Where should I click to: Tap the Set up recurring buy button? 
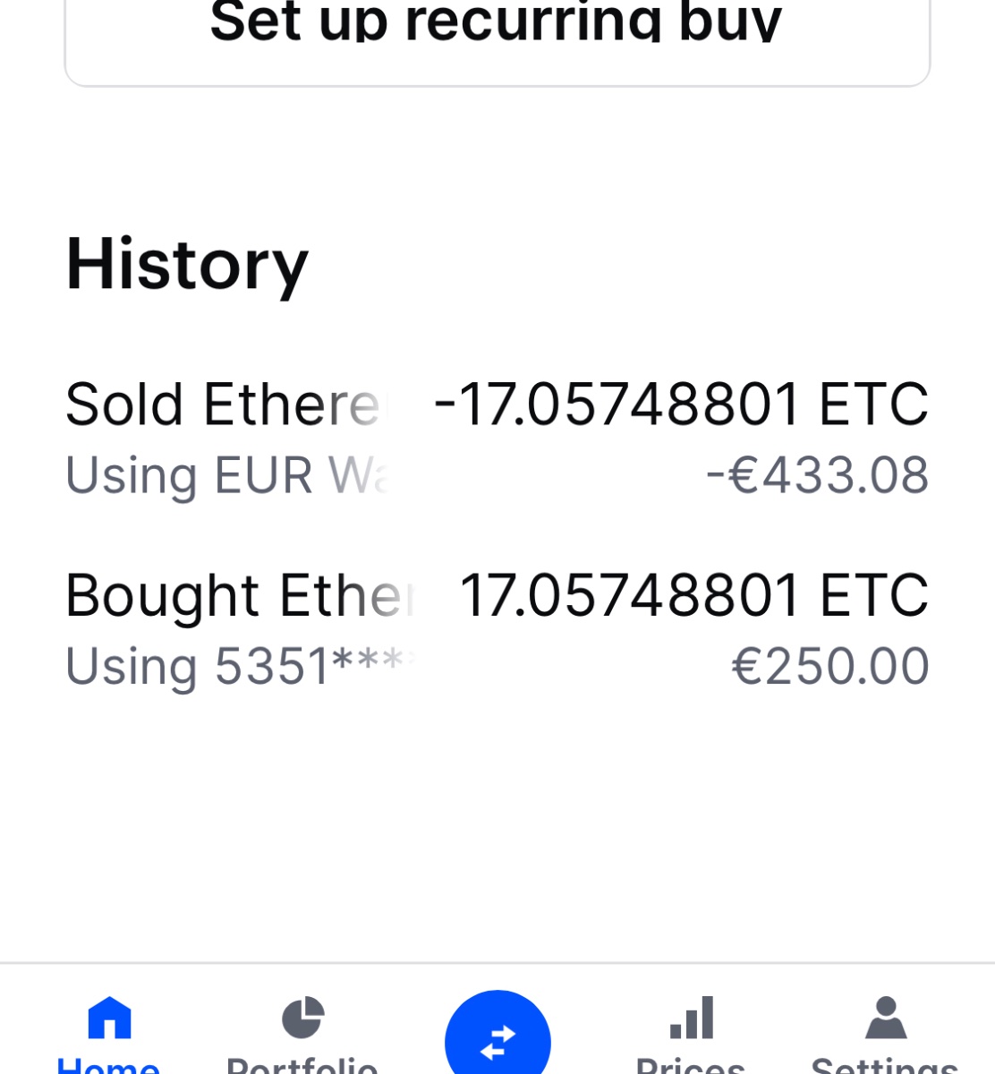point(497,40)
